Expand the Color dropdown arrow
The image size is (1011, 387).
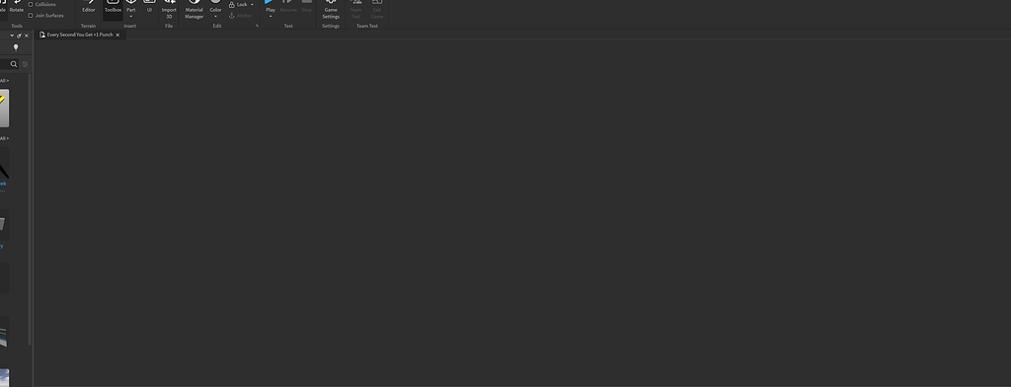tap(215, 17)
